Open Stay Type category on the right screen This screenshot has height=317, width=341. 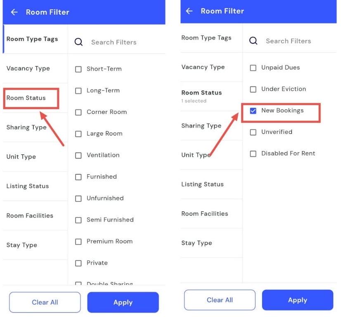pos(197,243)
